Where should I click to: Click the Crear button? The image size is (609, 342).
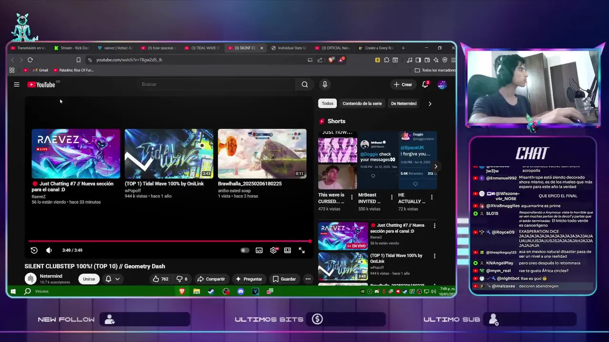click(403, 85)
